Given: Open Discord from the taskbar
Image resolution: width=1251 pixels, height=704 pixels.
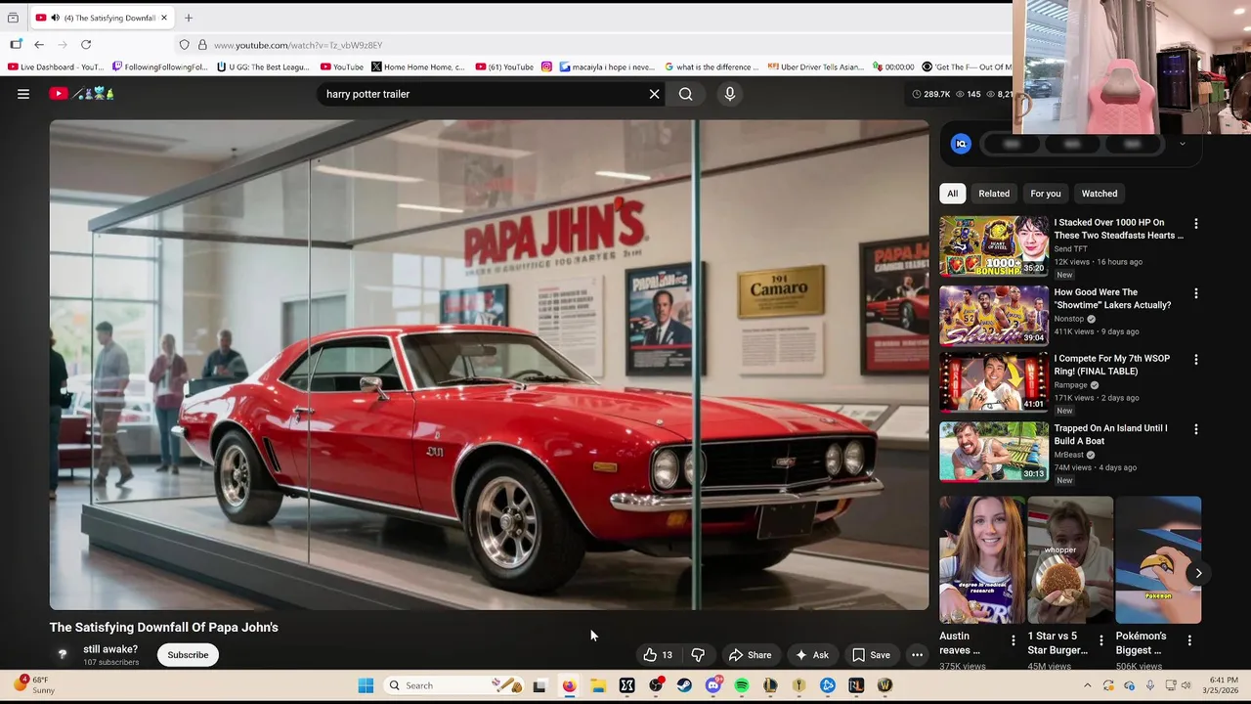Looking at the screenshot, I should pyautogui.click(x=713, y=685).
